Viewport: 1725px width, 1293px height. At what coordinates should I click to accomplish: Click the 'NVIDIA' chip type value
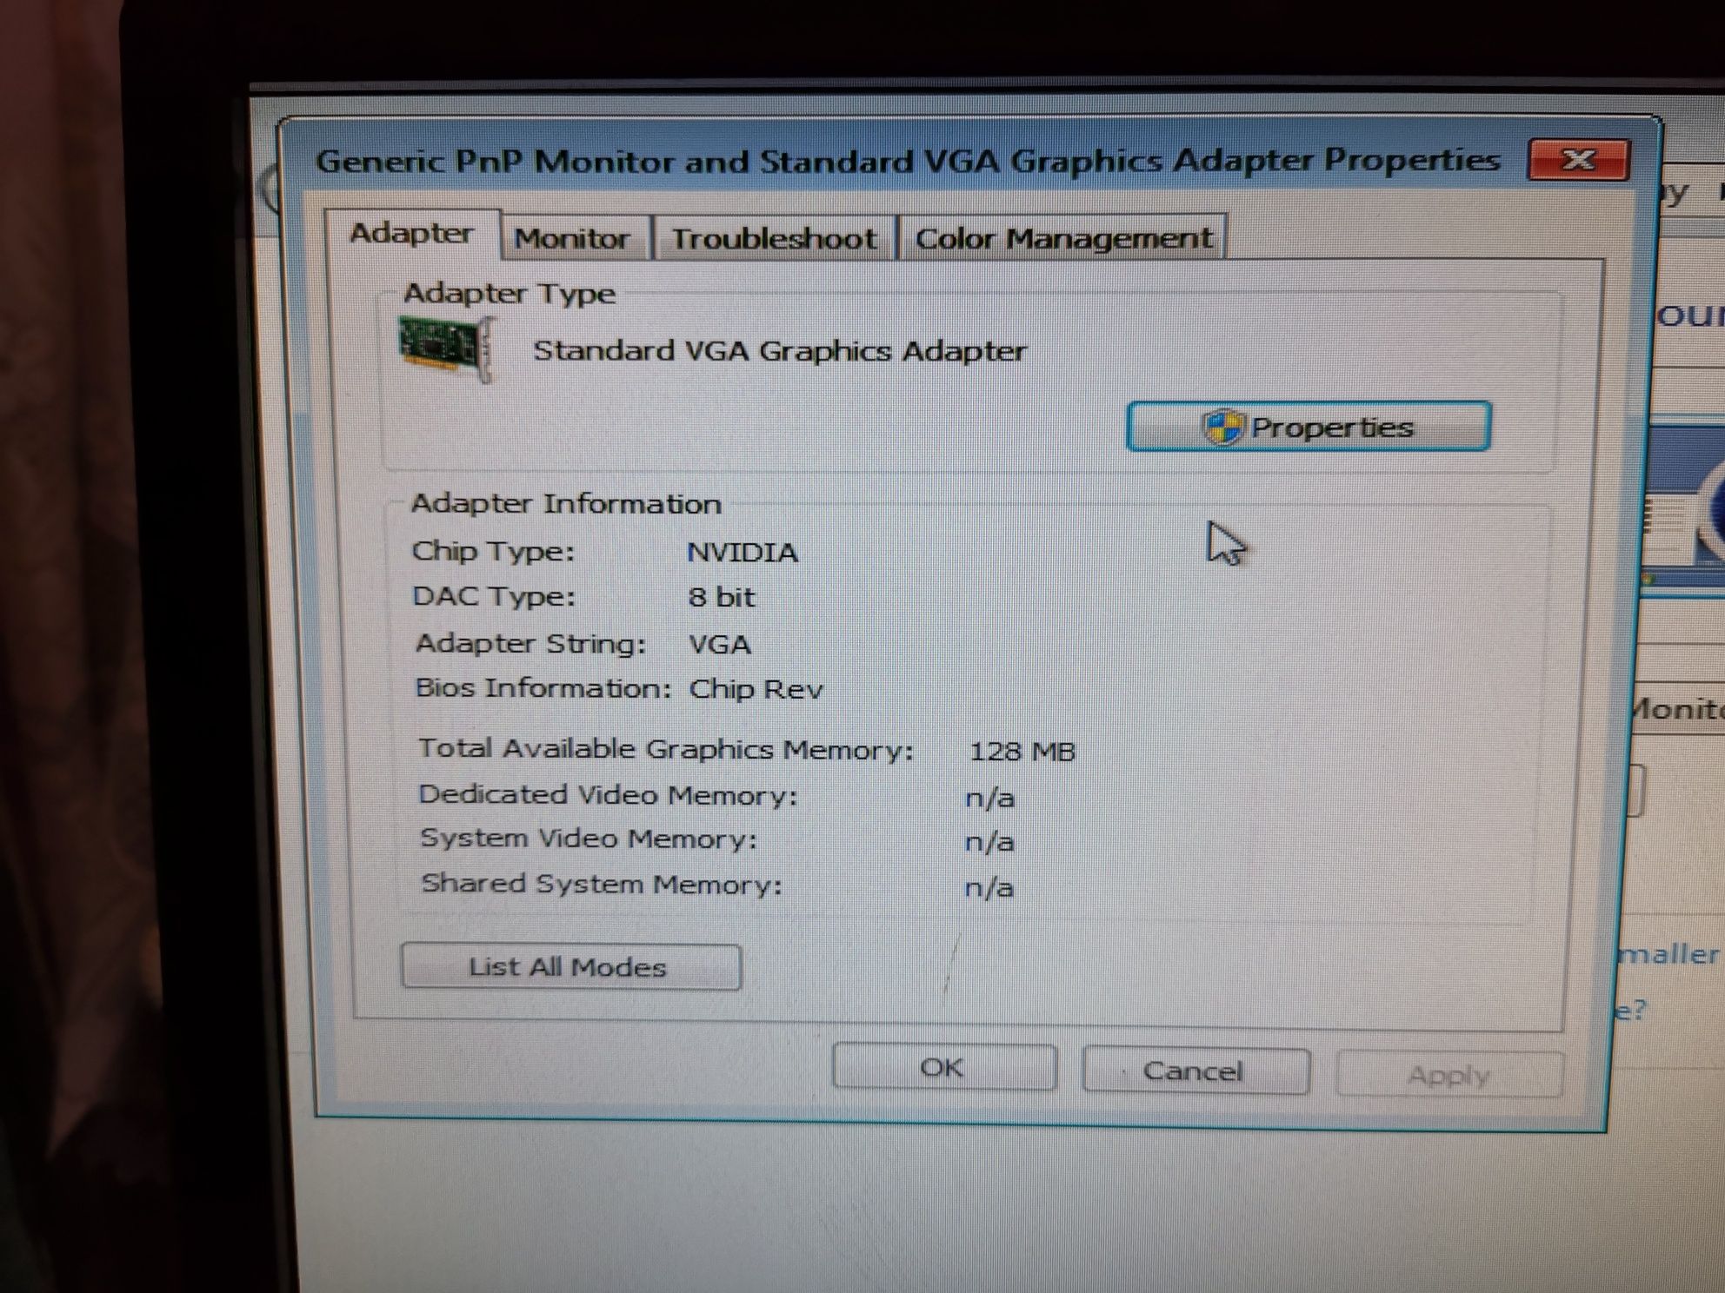pos(742,553)
